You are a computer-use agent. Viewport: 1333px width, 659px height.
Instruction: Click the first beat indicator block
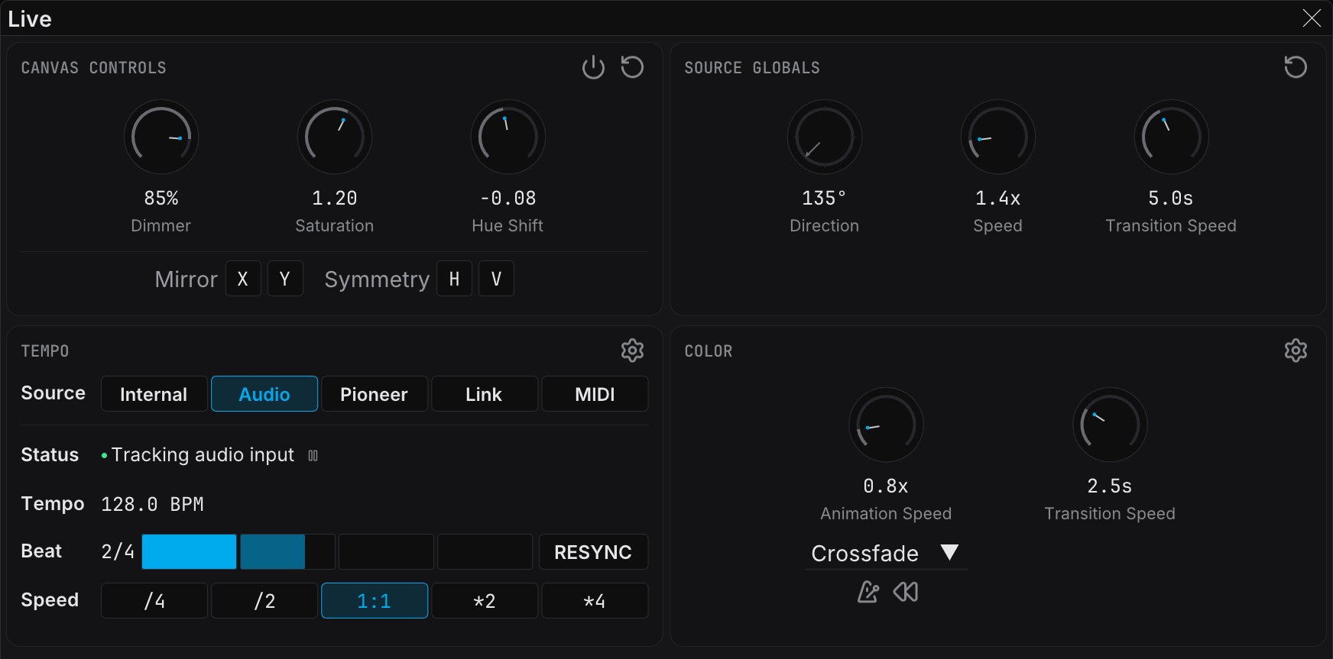[189, 552]
